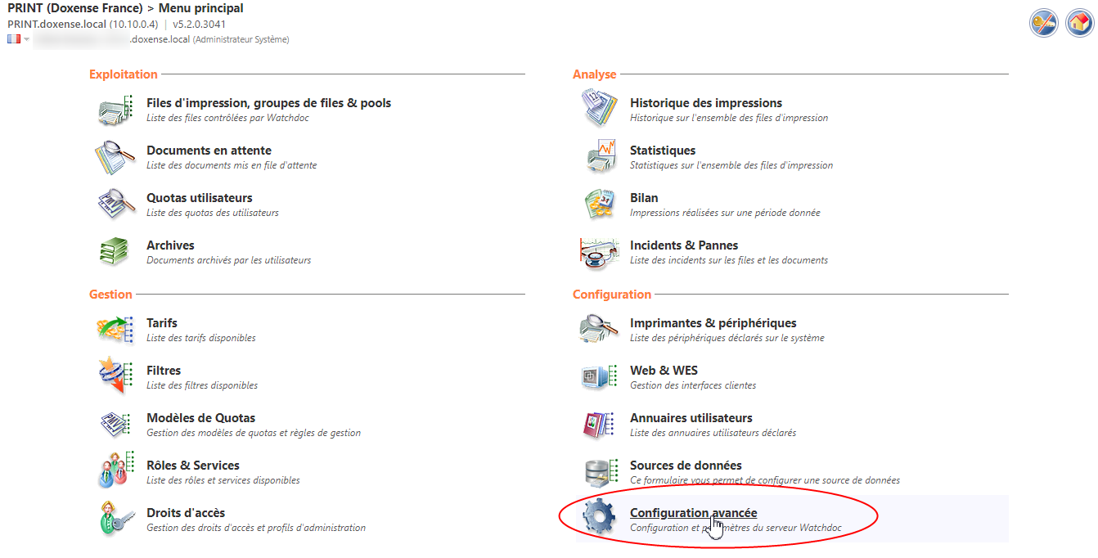Click the Filtres funnel icon
Viewport: 1098px width, 558px height.
[x=115, y=377]
